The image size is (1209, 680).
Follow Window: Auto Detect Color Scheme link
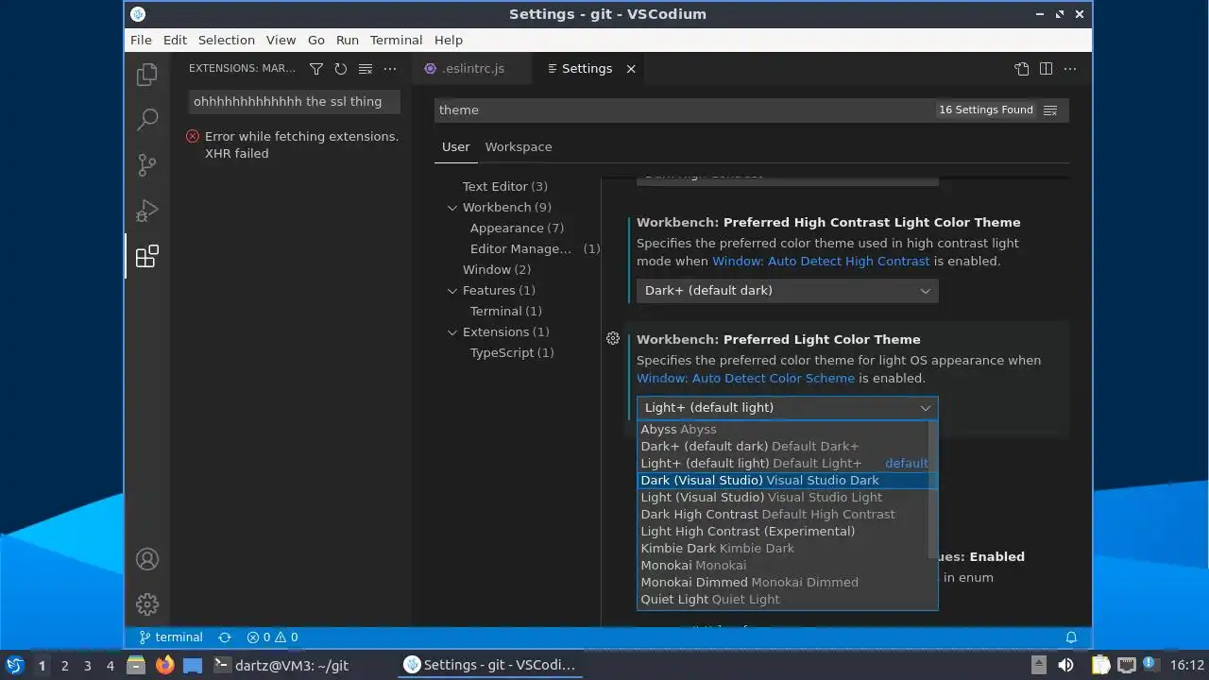[745, 379]
